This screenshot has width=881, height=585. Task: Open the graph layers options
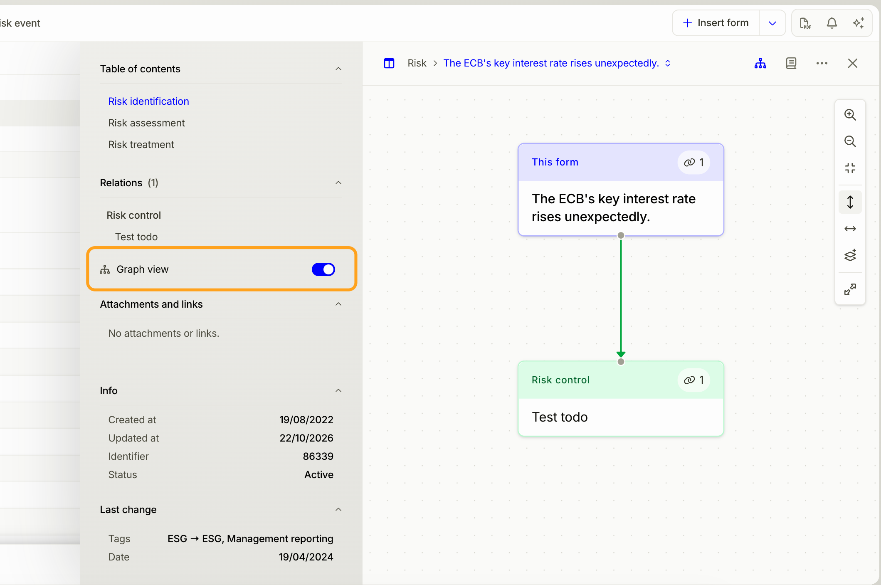coord(850,255)
